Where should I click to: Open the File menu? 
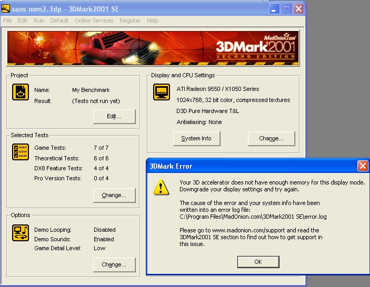click(7, 20)
